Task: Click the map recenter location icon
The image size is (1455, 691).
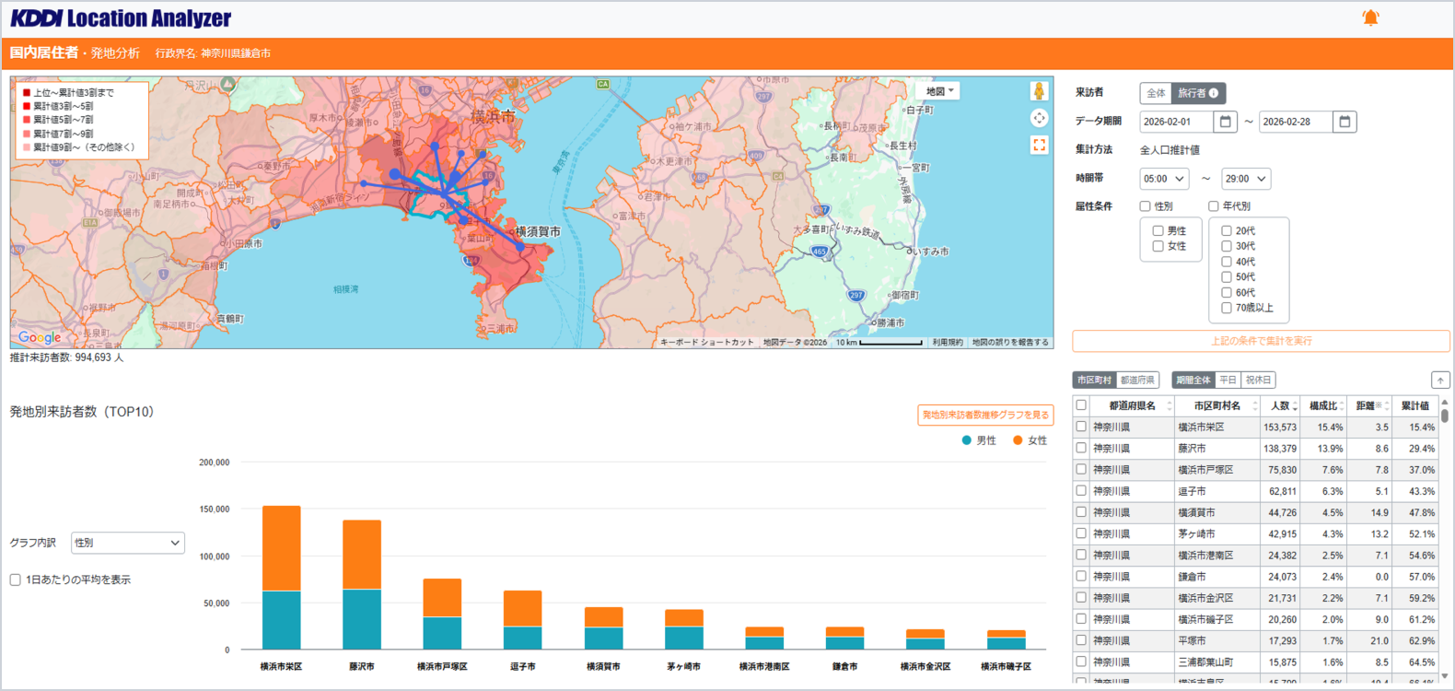Action: [1039, 118]
